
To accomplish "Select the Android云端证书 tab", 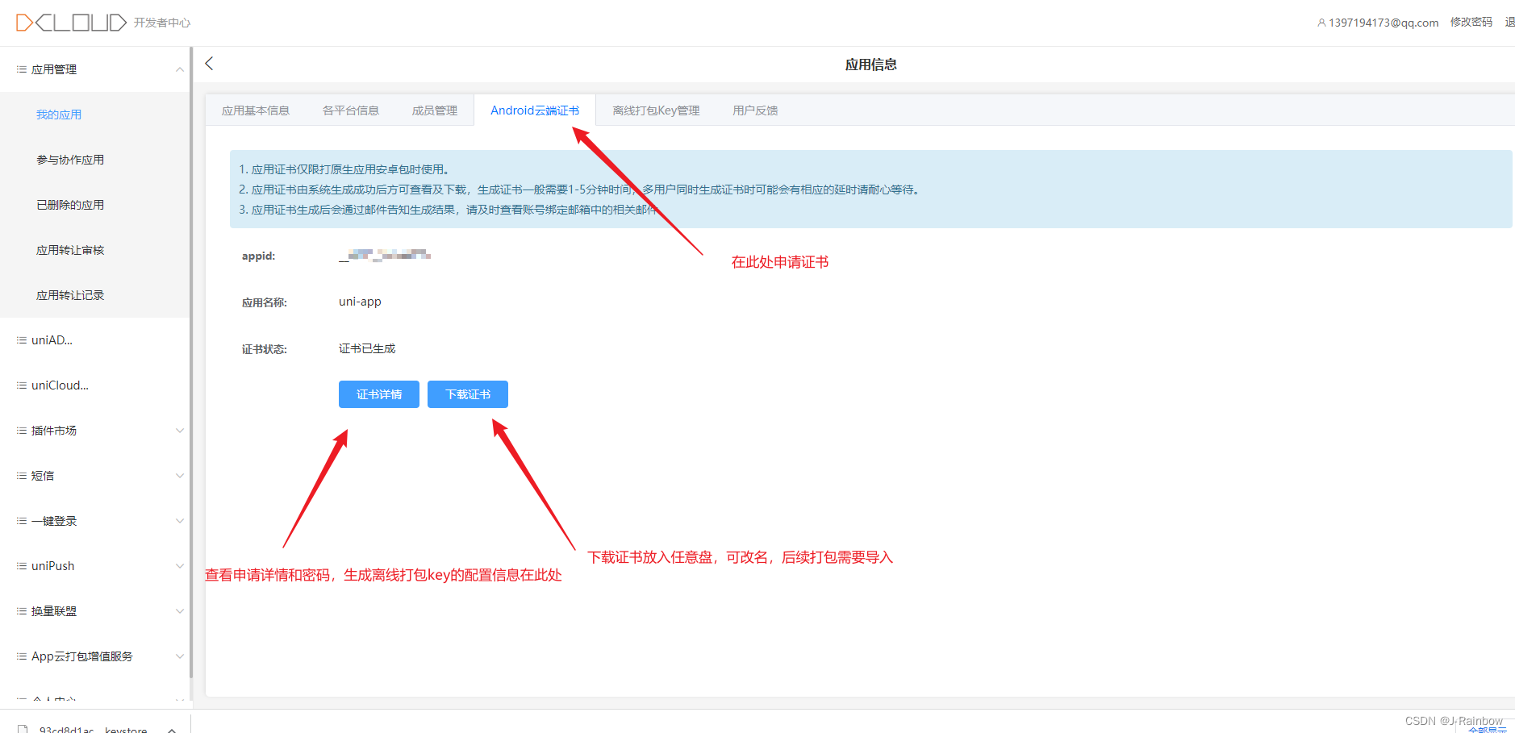I will pos(535,110).
